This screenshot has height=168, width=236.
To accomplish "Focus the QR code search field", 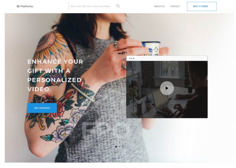I will click(x=92, y=6).
